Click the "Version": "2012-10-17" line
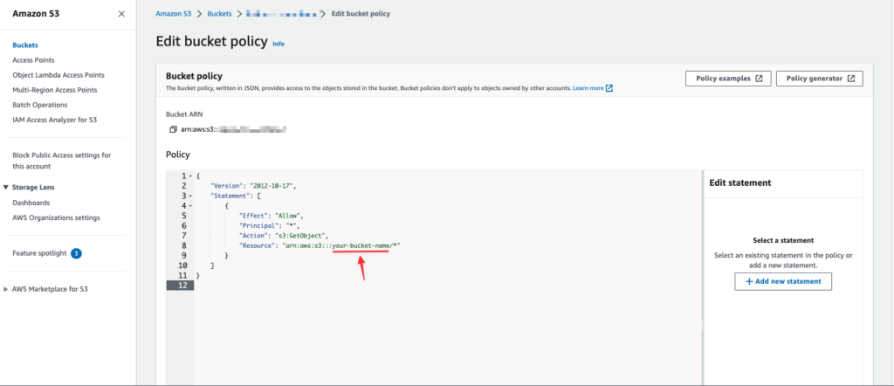Screen dimensions: 894x386 click(x=254, y=186)
